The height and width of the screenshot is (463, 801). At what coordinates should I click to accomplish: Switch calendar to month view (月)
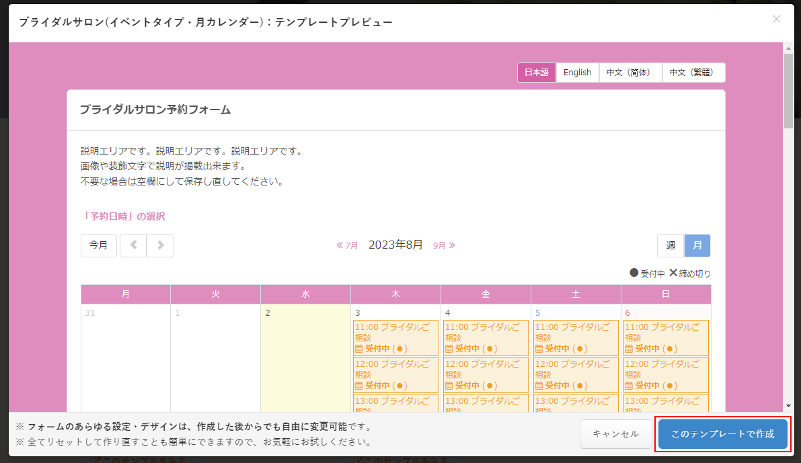(697, 246)
